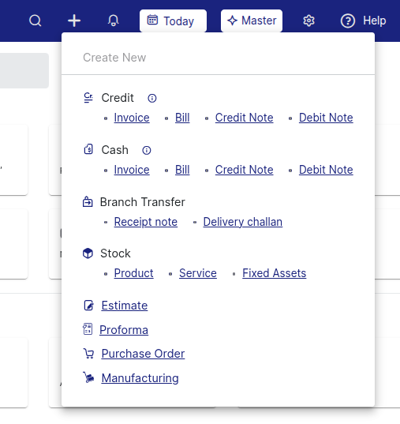Create a Credit Bill
The height and width of the screenshot is (424, 400).
pyautogui.click(x=182, y=118)
